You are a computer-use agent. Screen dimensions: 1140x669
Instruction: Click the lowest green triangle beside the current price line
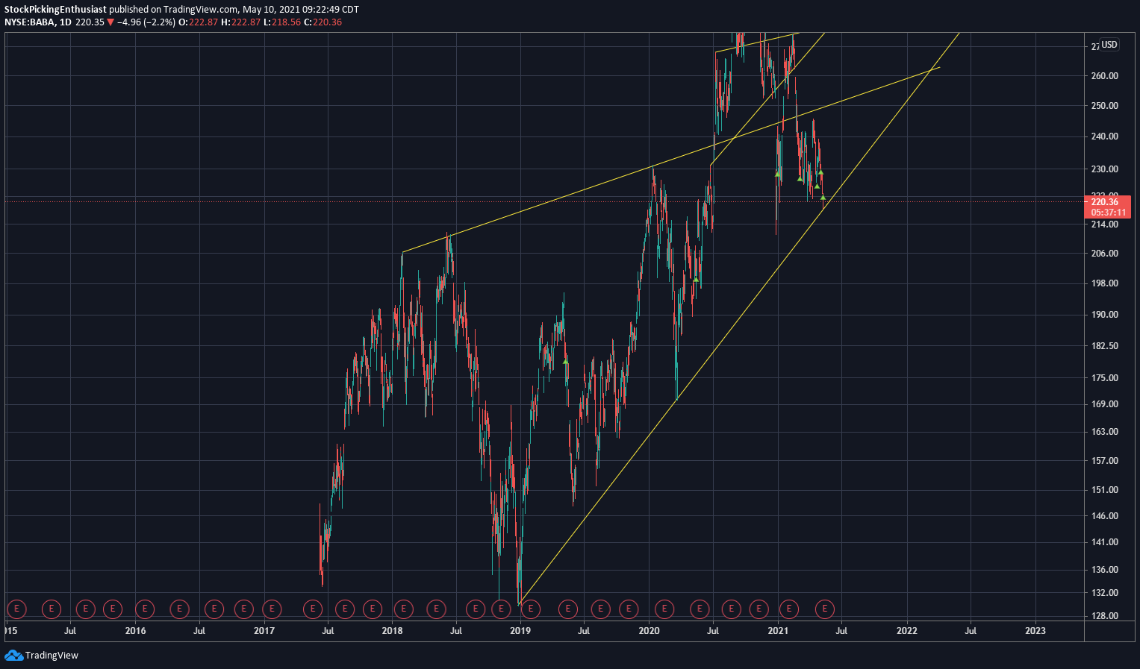[823, 197]
